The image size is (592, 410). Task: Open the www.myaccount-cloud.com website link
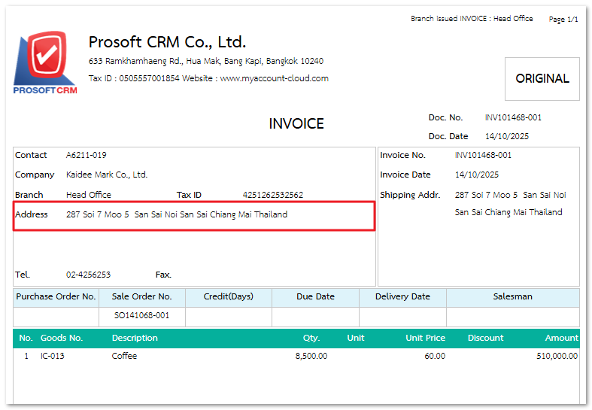(274, 78)
